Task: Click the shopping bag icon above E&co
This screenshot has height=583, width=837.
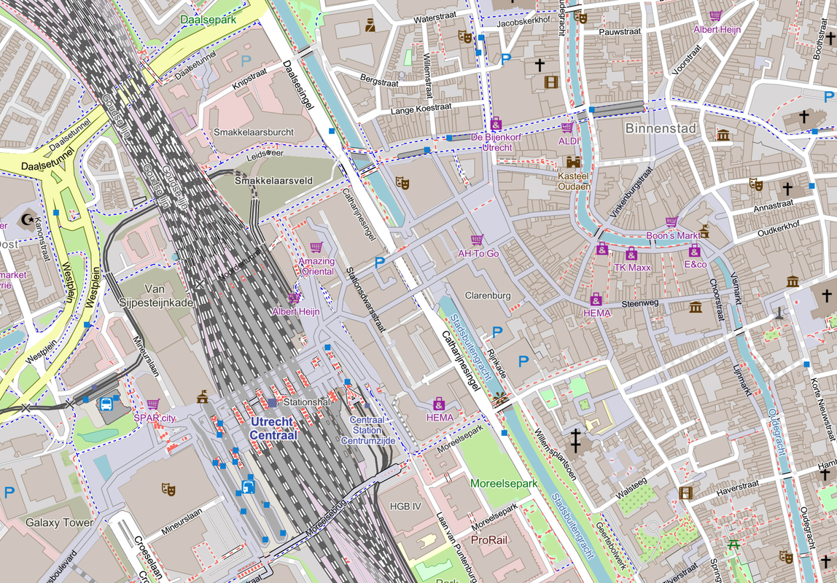Action: pyautogui.click(x=694, y=250)
